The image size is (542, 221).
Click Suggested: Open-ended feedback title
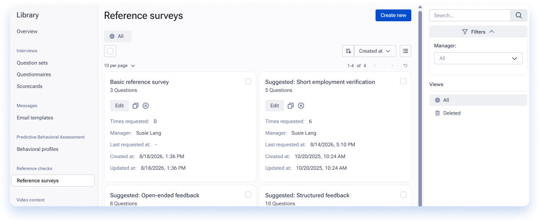tap(154, 195)
